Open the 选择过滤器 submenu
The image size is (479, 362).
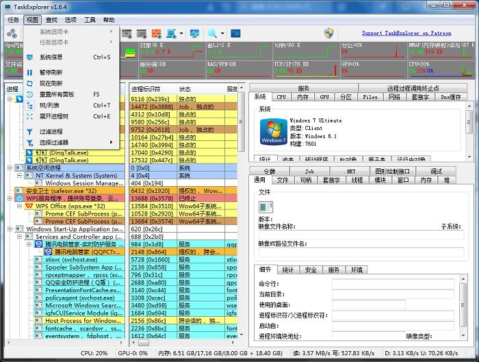tap(71, 142)
